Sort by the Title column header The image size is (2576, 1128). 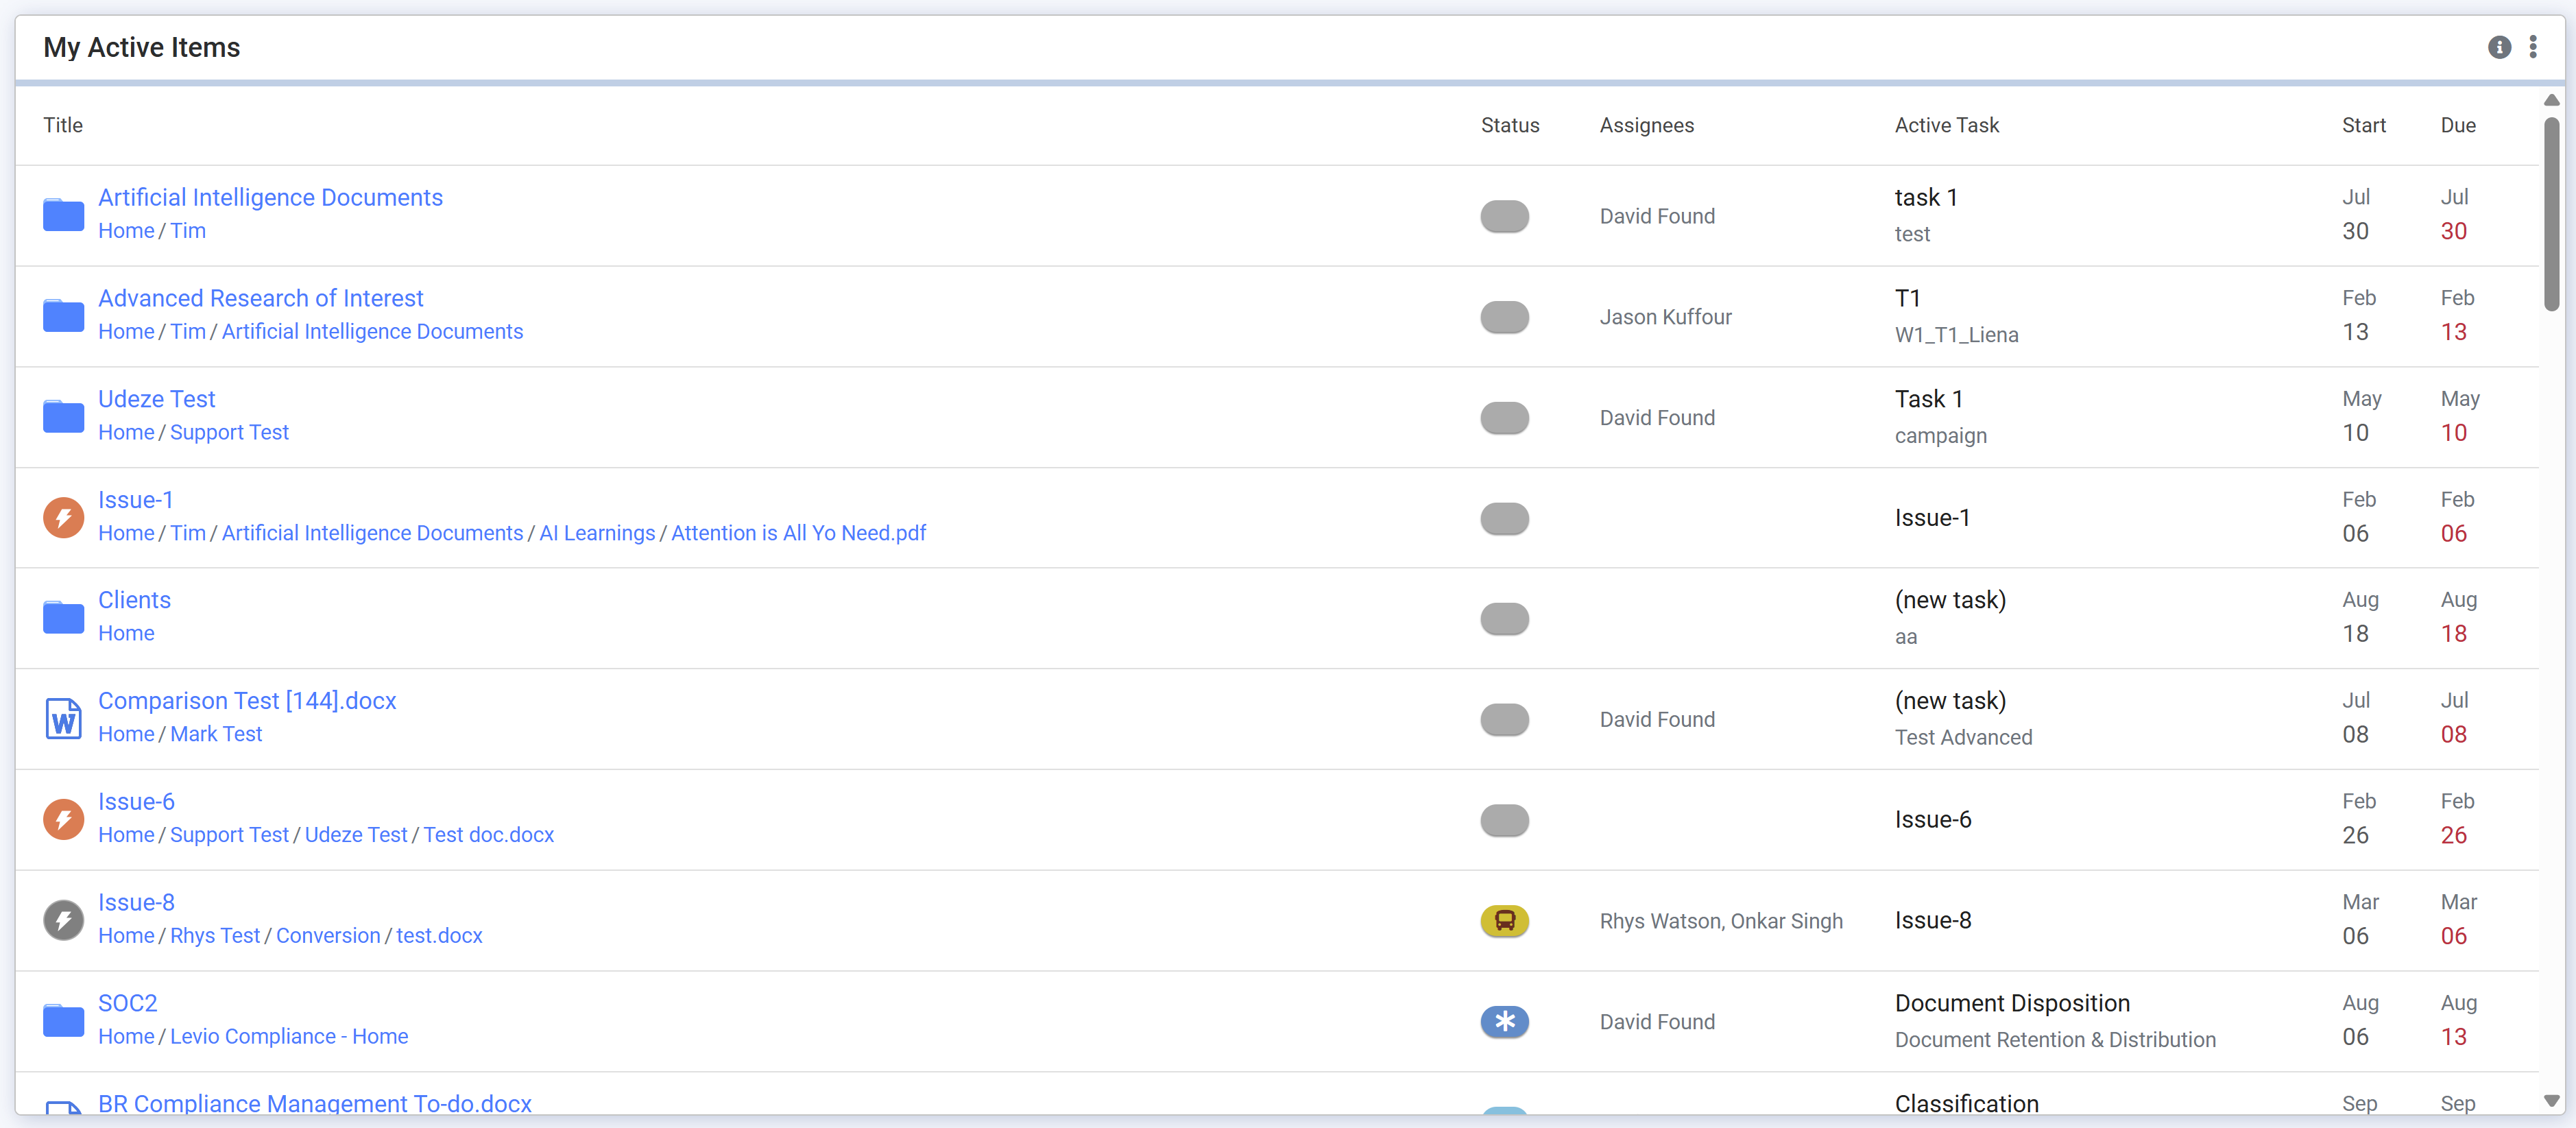63,125
